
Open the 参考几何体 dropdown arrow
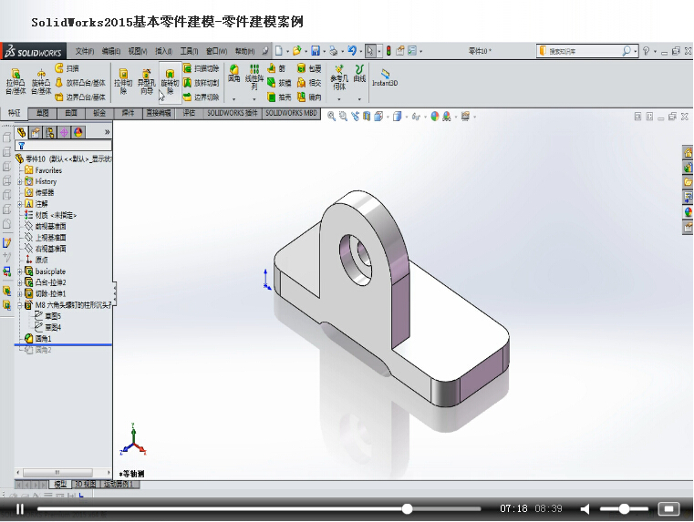[339, 99]
